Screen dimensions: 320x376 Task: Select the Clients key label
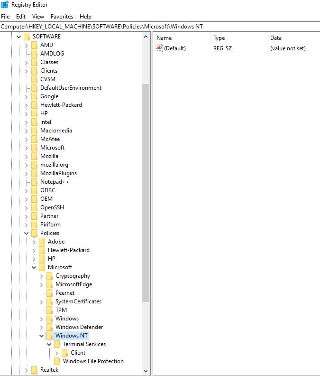tap(49, 71)
